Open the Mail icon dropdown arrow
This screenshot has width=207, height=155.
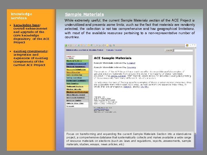97,45
